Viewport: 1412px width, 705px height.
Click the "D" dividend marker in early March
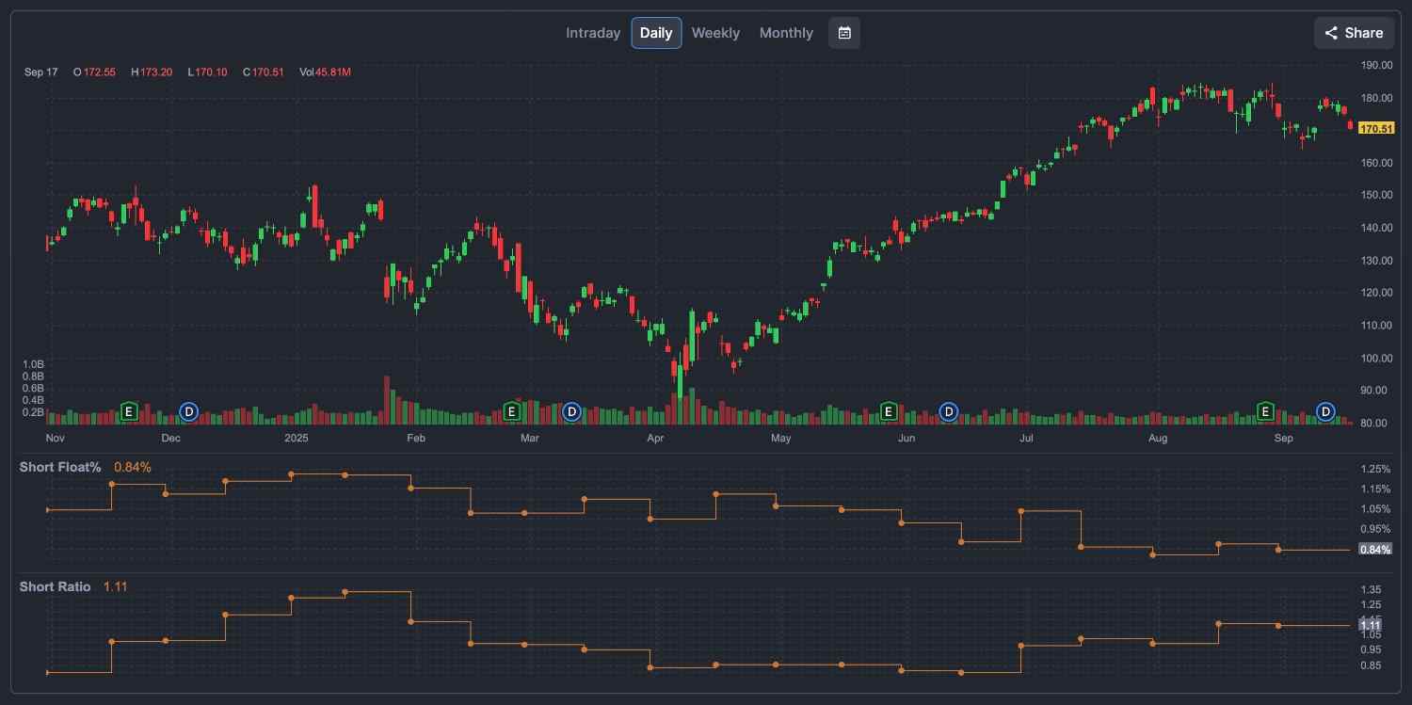point(571,411)
